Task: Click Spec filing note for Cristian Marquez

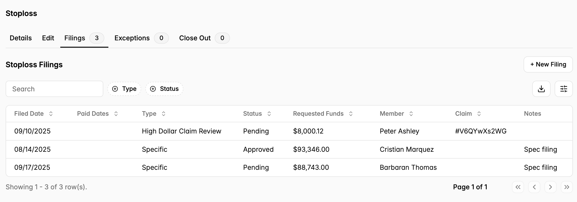Action: [541, 149]
